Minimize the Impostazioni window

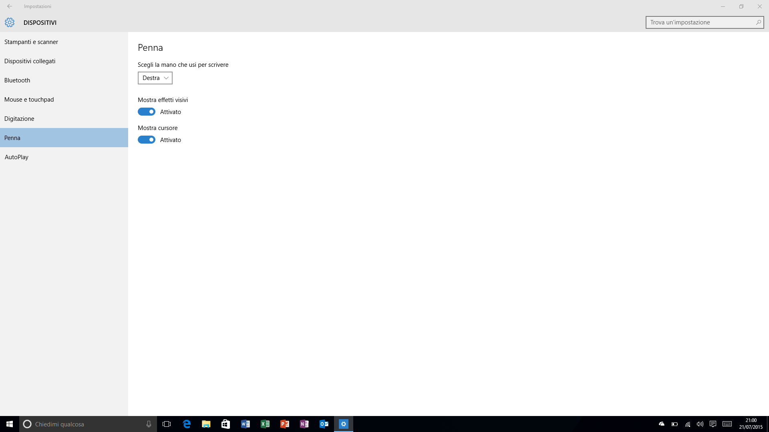[723, 6]
